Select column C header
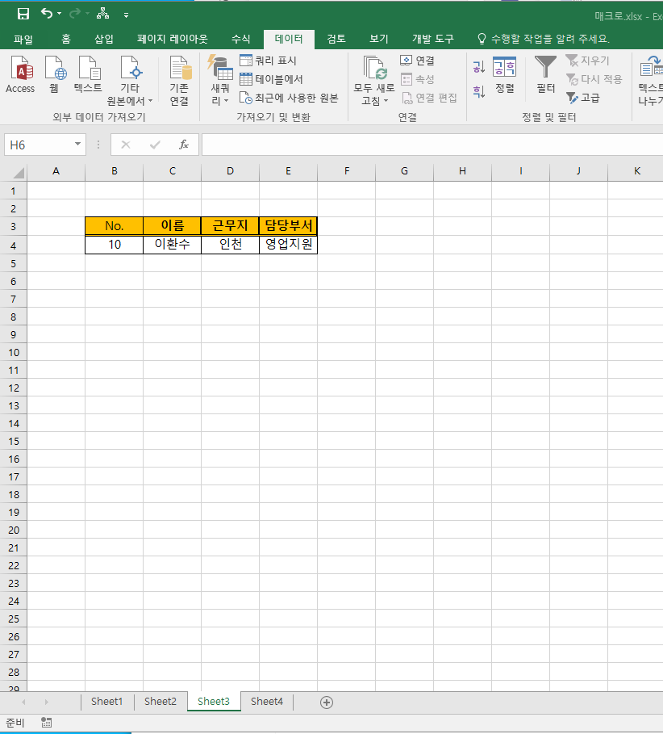 point(172,171)
